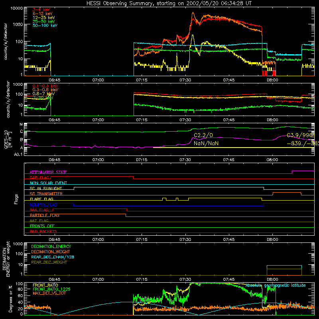Select the 3-6 keV legend label
Screen dimensions: 319x319
tap(41, 10)
